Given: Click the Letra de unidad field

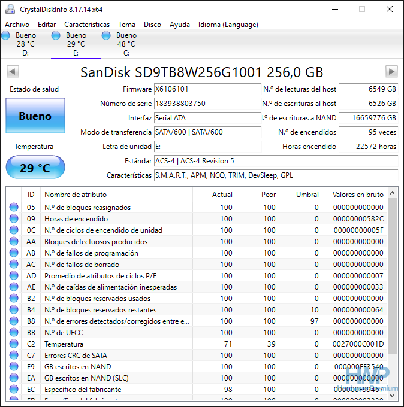Looking at the screenshot, I should pos(208,147).
